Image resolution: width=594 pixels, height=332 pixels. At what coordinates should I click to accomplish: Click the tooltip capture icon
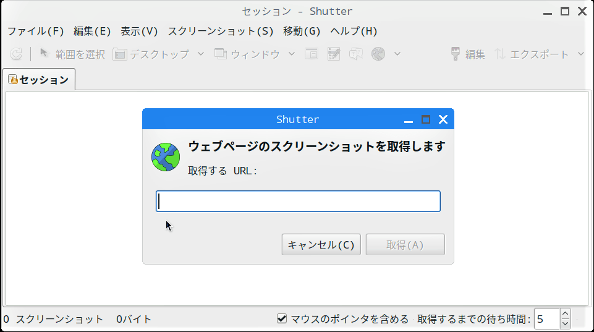(355, 54)
